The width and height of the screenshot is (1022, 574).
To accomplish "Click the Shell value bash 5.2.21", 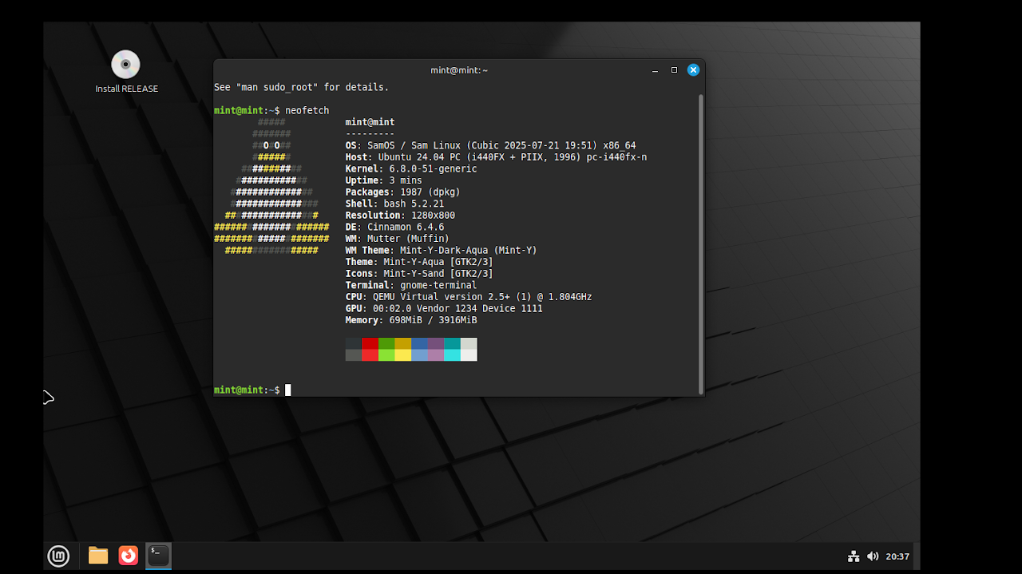I will (414, 204).
